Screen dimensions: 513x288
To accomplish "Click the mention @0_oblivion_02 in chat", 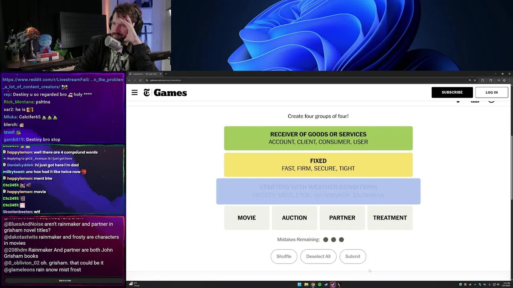I will 22,263.
